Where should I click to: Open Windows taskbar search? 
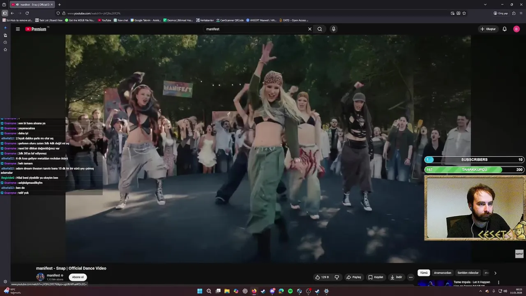209,291
